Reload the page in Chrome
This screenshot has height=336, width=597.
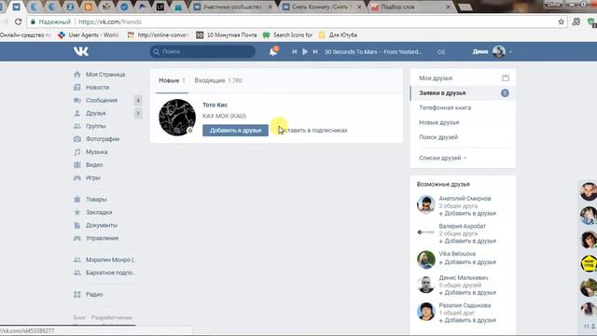19,21
